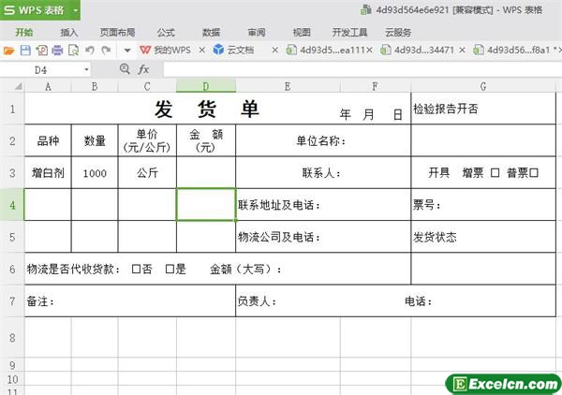
Task: Open the WPS 表格 application menu dropdown
Action: (x=76, y=10)
